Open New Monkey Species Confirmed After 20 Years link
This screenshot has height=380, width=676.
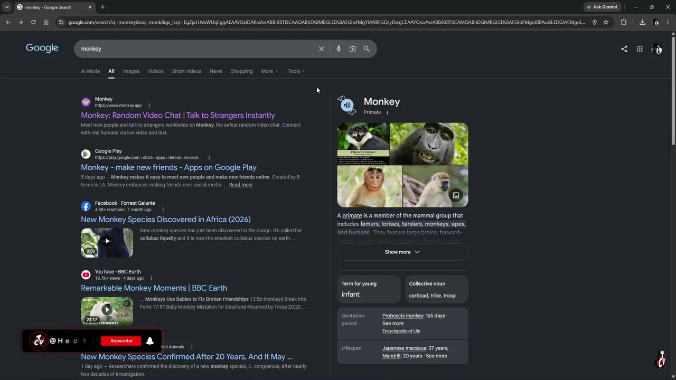[x=186, y=357]
